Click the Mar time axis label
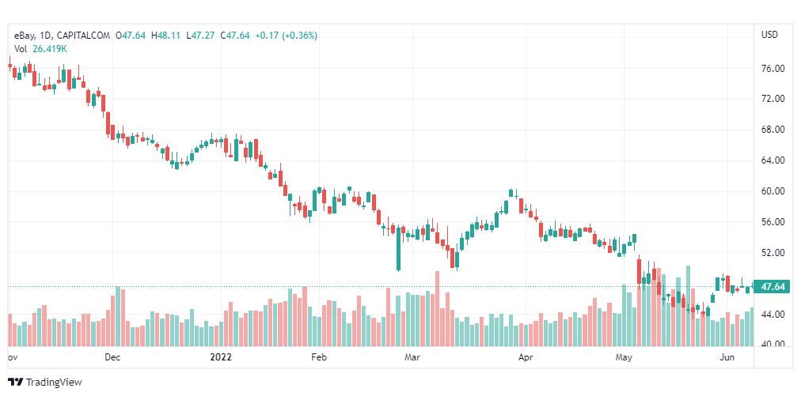 click(x=412, y=357)
